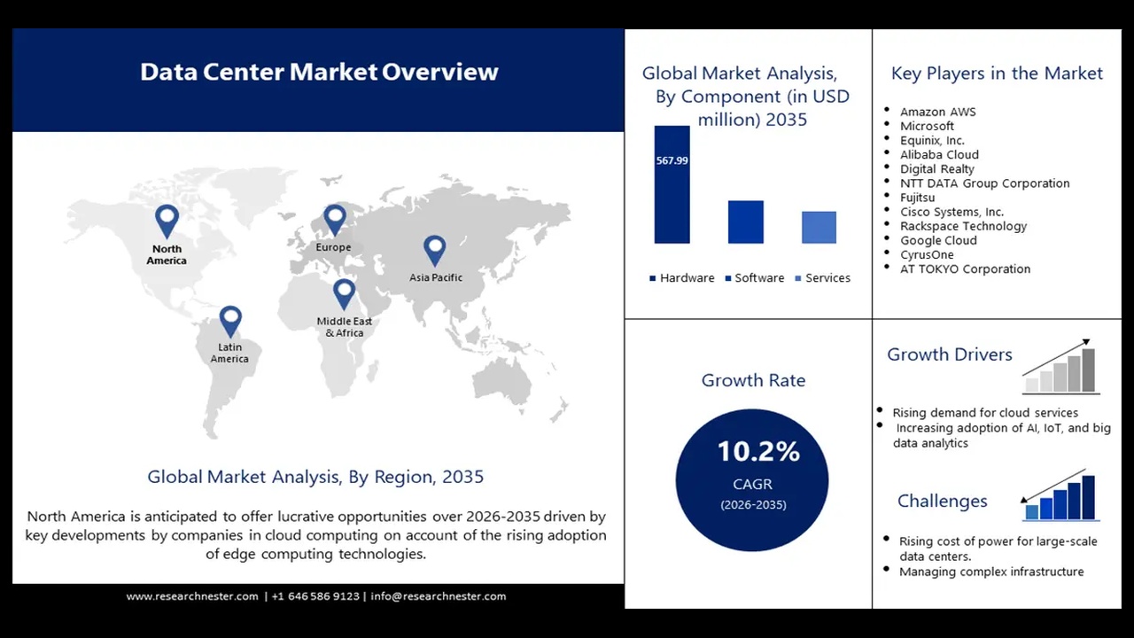Select the Services bar in chart
This screenshot has width=1134, height=638.
point(819,227)
